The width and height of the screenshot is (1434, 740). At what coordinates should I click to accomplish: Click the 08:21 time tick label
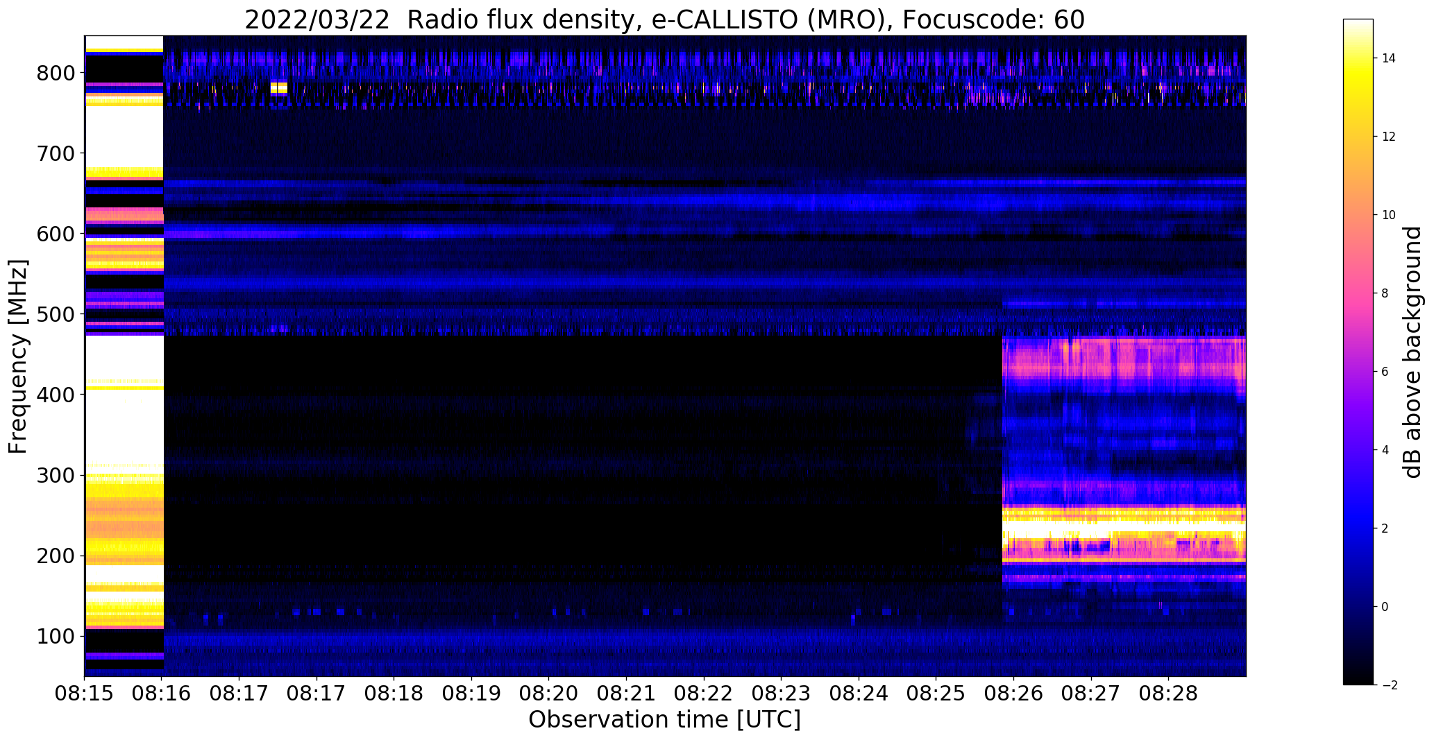(x=627, y=694)
